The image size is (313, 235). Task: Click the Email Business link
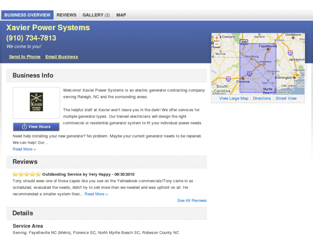tap(62, 57)
